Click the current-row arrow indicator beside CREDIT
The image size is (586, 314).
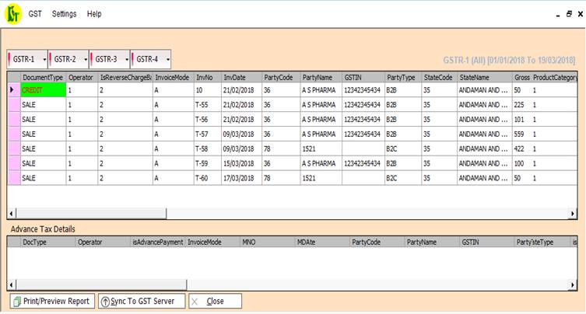12,90
